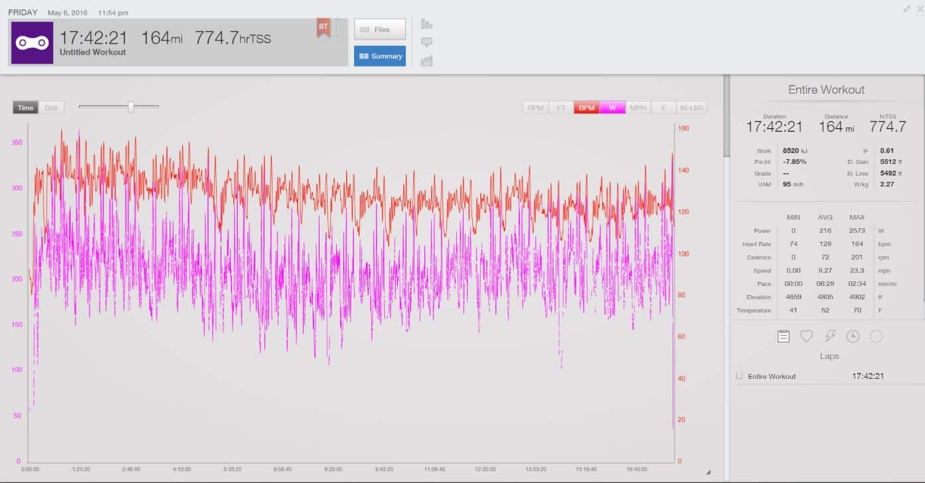
Task: Click the Work 8520 kJ value
Action: click(x=794, y=151)
